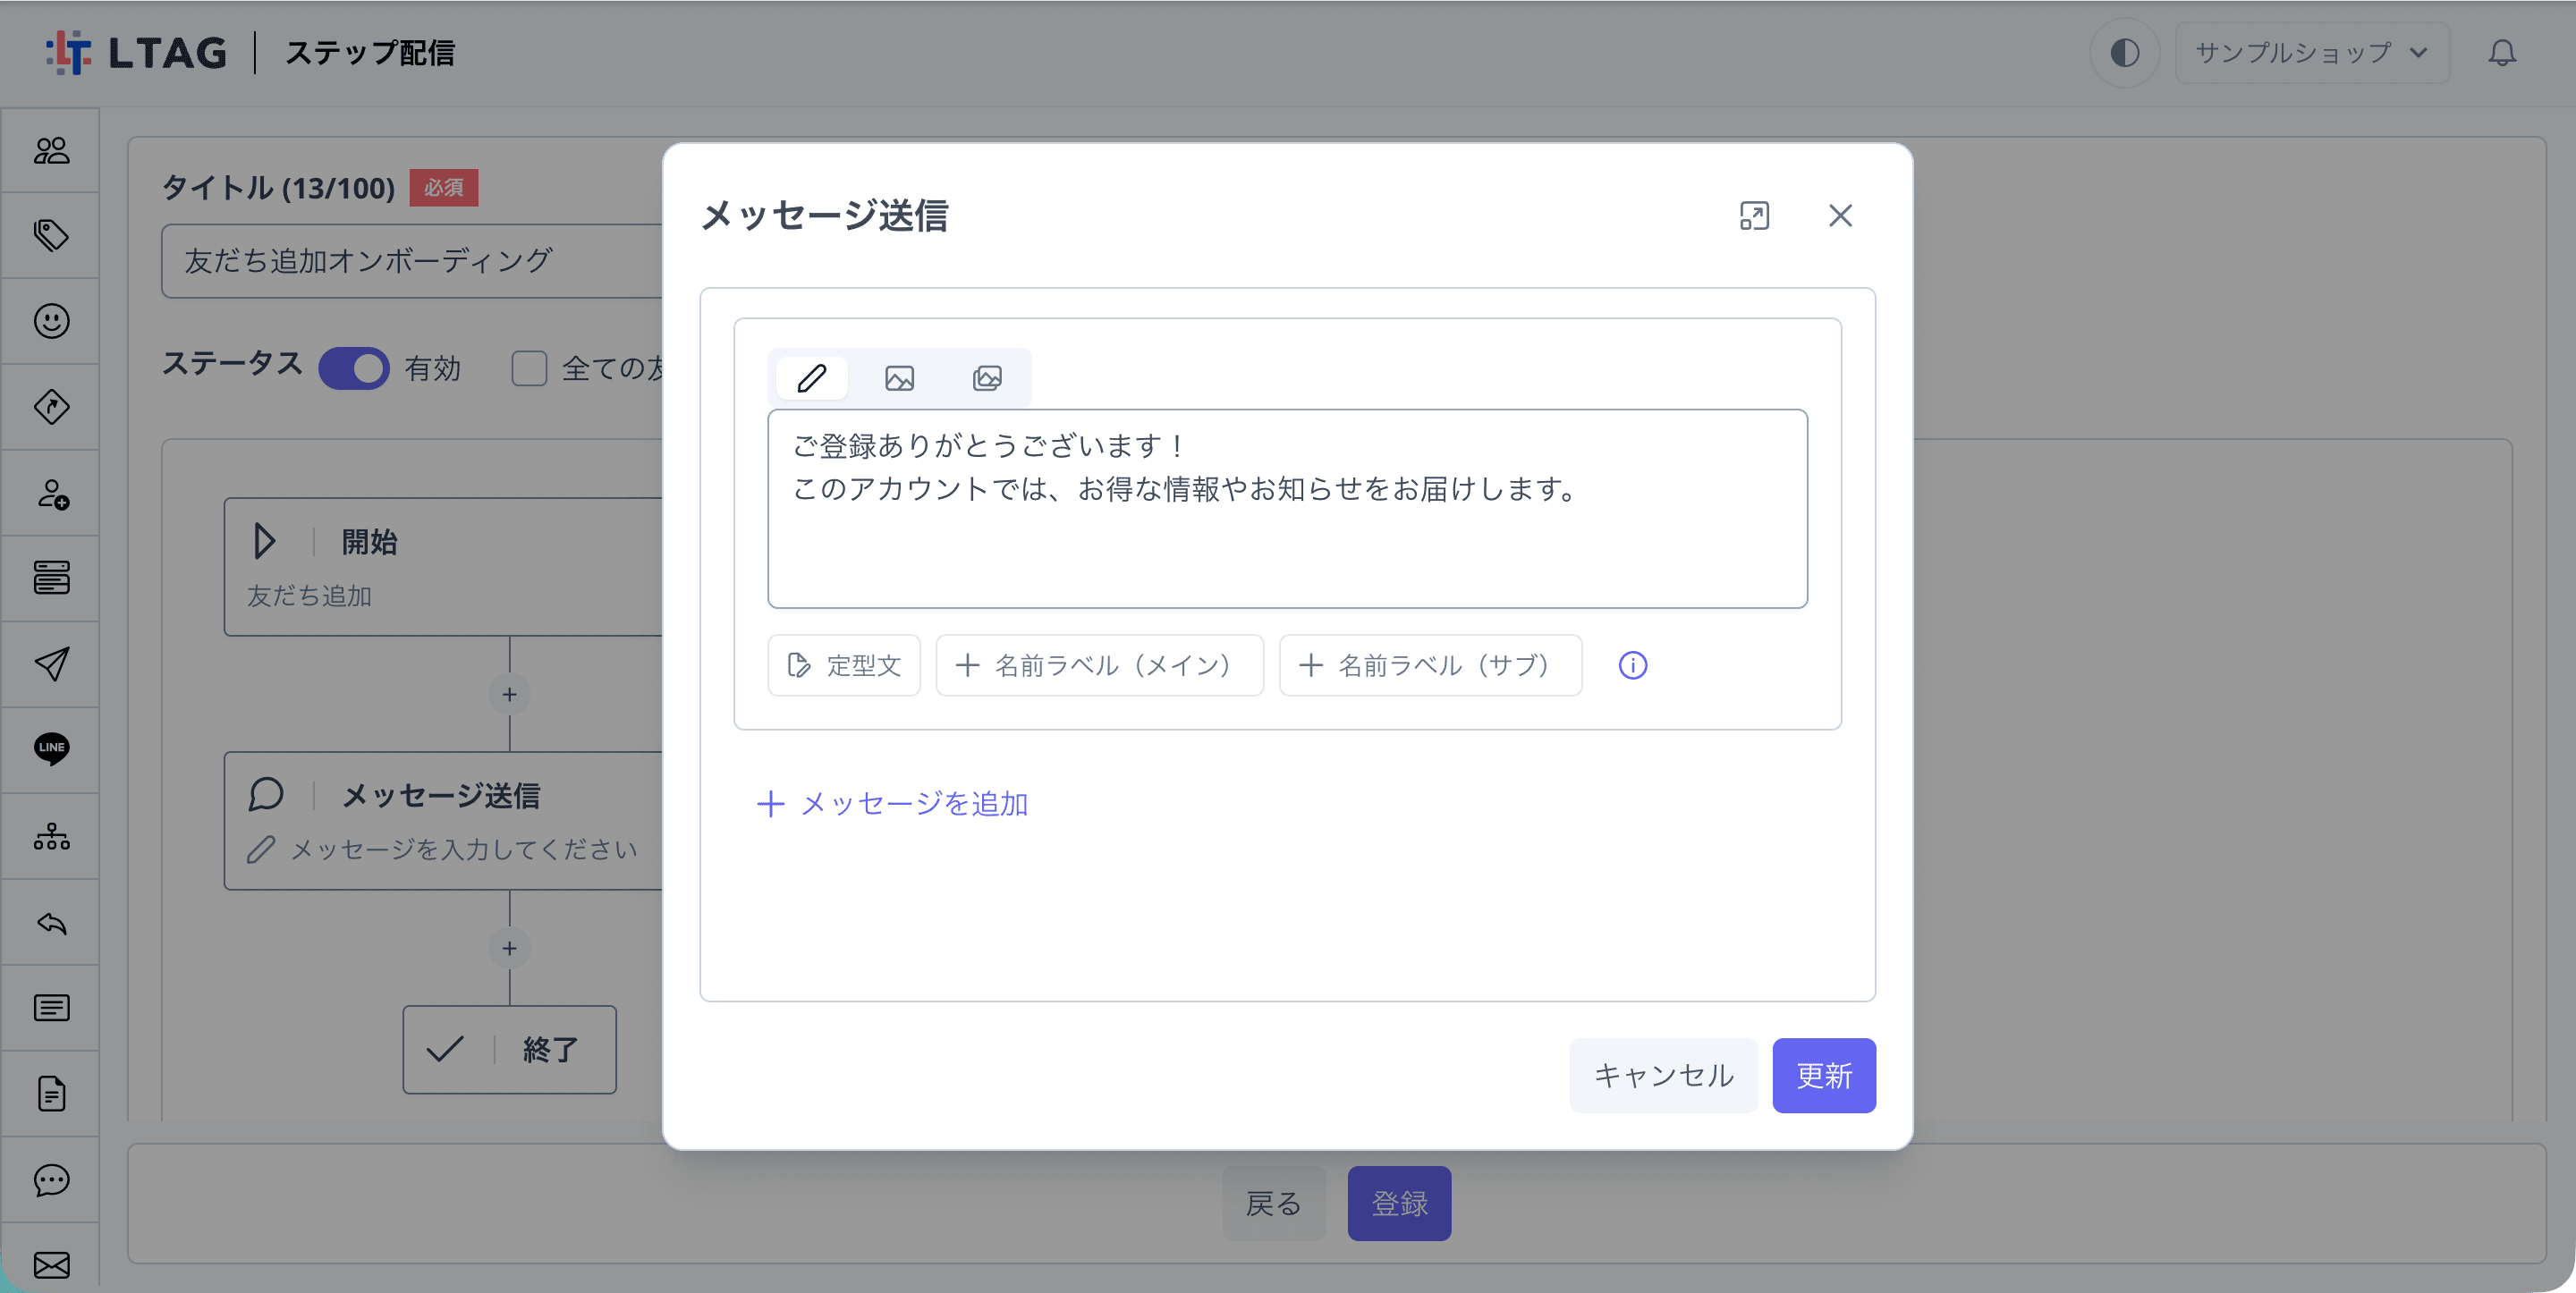2576x1293 pixels.
Task: Open the stacked list sidebar icon
Action: point(51,578)
